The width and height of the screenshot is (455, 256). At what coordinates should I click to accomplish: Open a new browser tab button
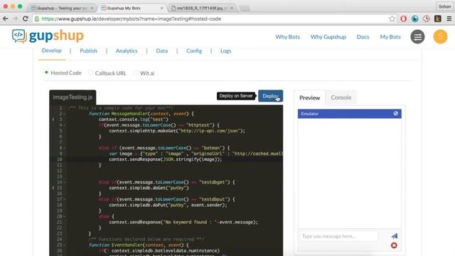point(245,8)
